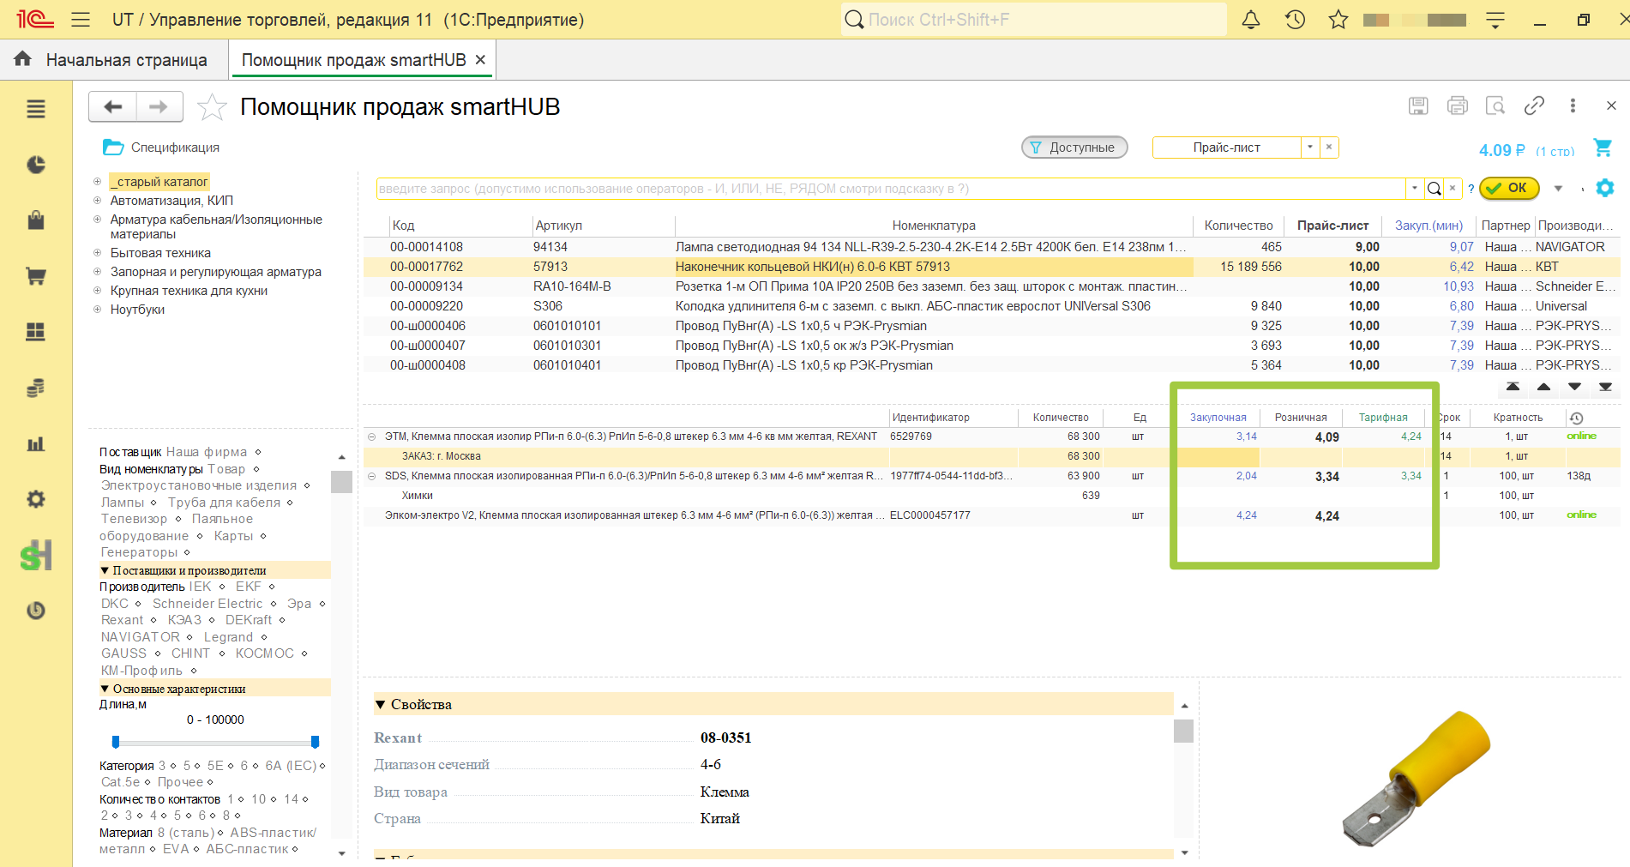Open favorites star in title bar
This screenshot has height=867, width=1630.
pos(1338,19)
